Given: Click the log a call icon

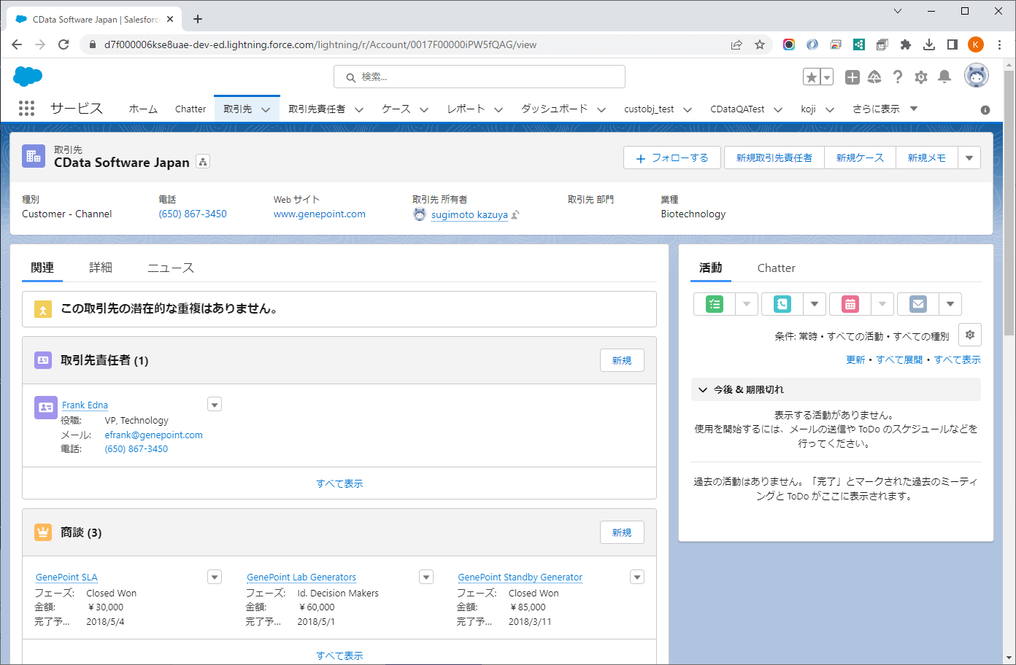Looking at the screenshot, I should pos(782,304).
